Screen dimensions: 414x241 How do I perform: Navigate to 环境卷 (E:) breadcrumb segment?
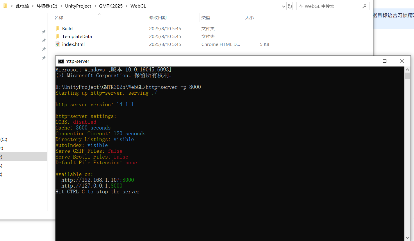coord(47,6)
